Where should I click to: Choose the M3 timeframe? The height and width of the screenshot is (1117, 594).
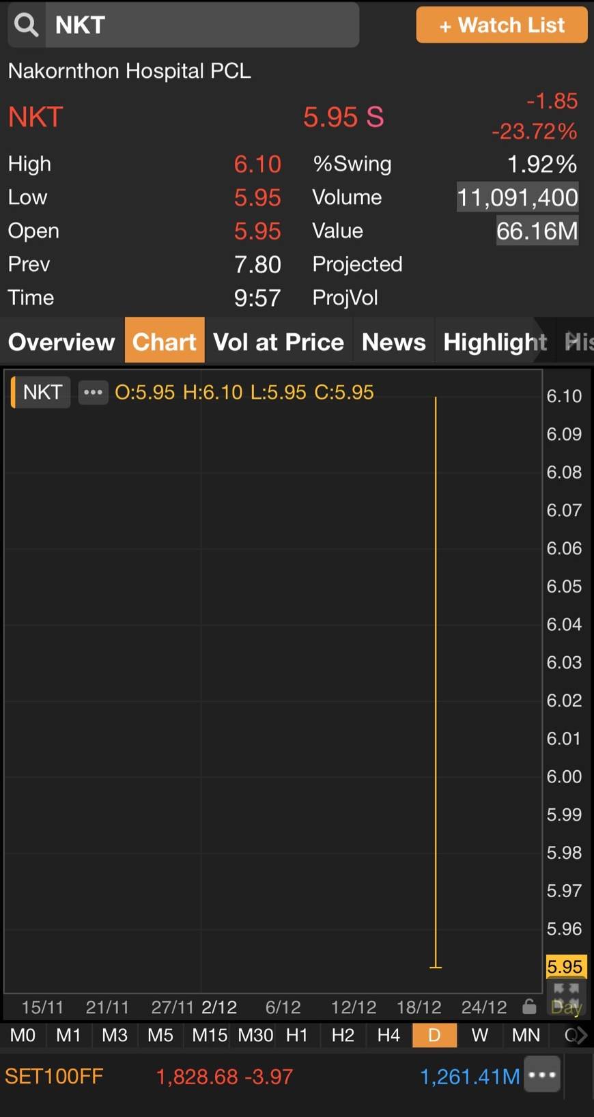coord(115,1035)
